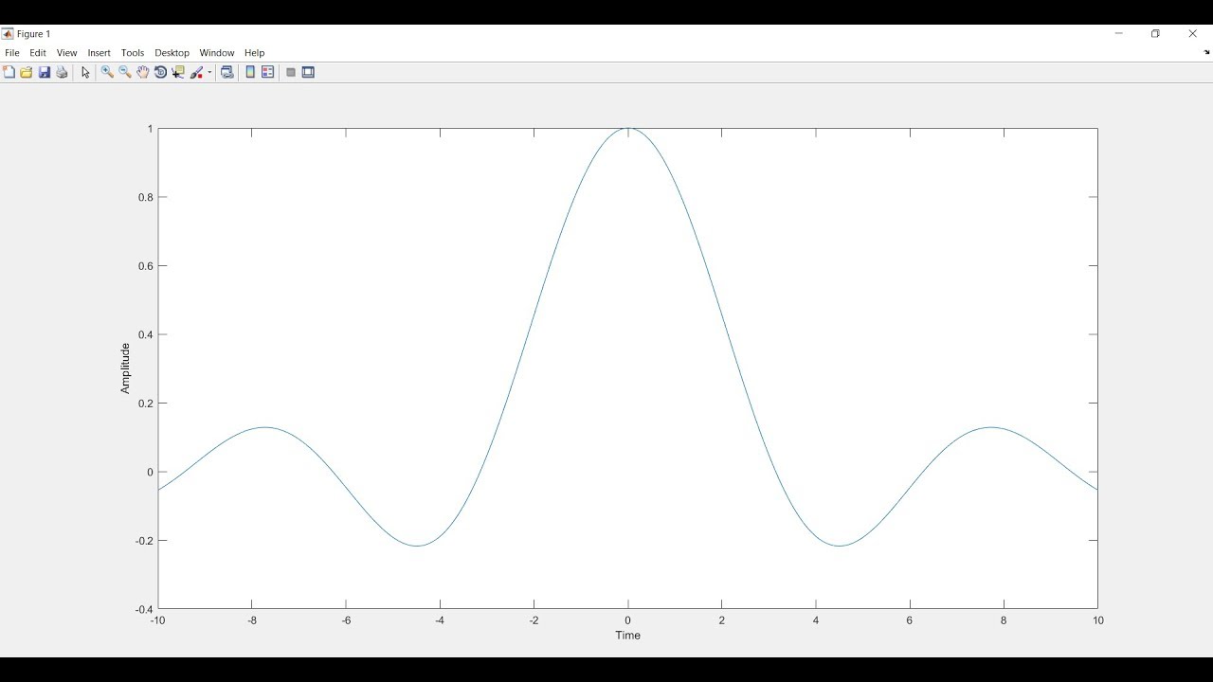Click the dock figure arrow at menu bar right
Image resolution: width=1213 pixels, height=682 pixels.
1206,53
